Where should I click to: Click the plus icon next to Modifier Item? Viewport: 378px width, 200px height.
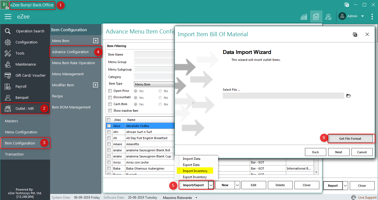(x=95, y=85)
